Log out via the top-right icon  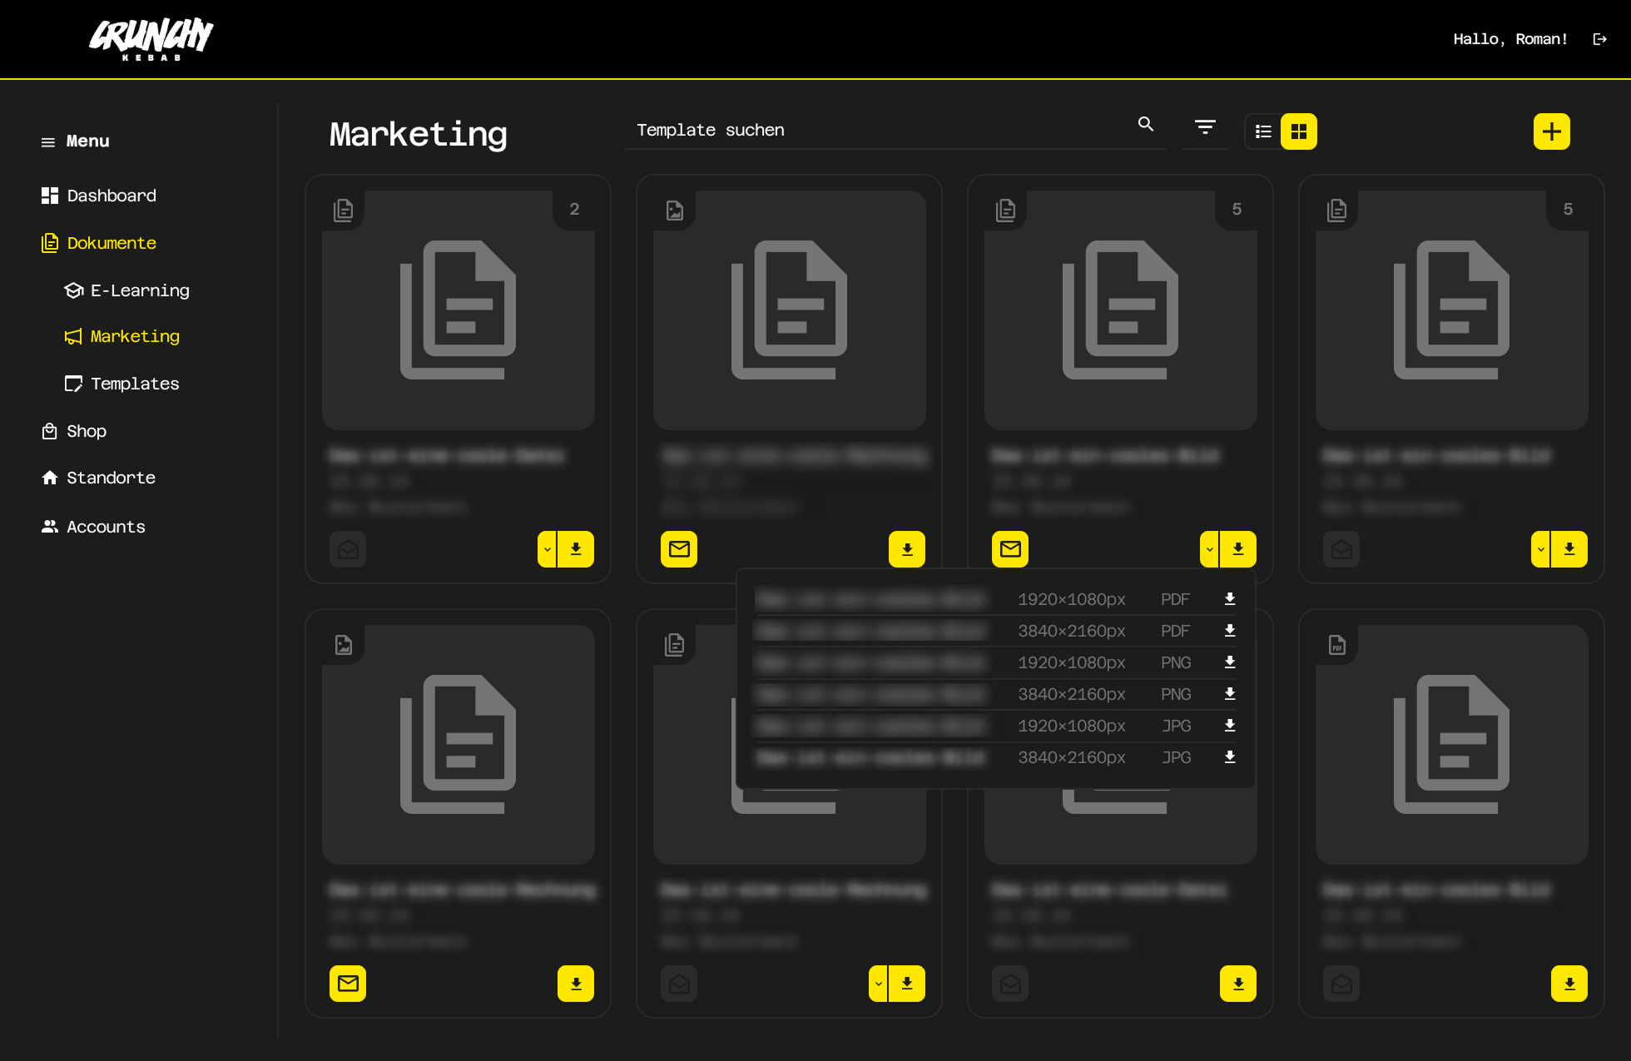(x=1599, y=38)
